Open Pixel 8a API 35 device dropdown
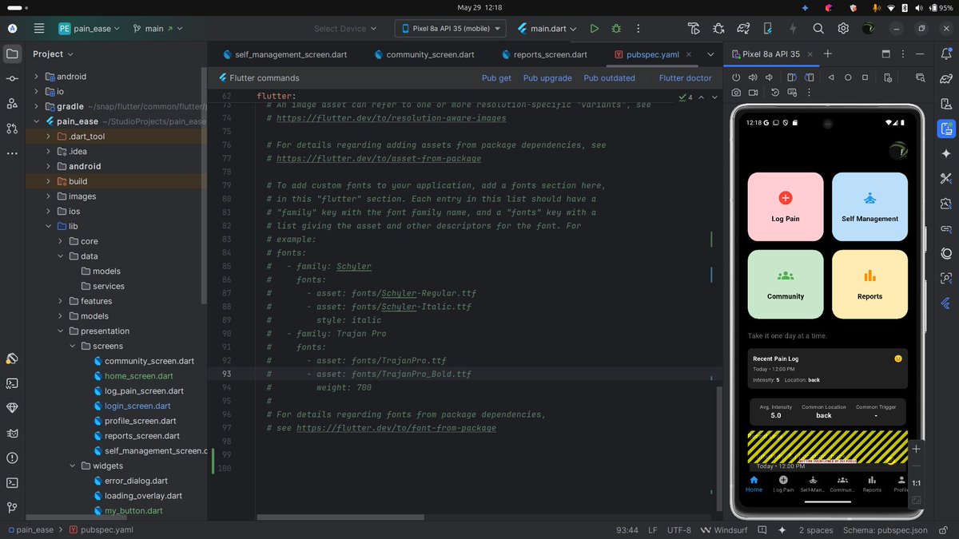The width and height of the screenshot is (959, 539). click(451, 28)
